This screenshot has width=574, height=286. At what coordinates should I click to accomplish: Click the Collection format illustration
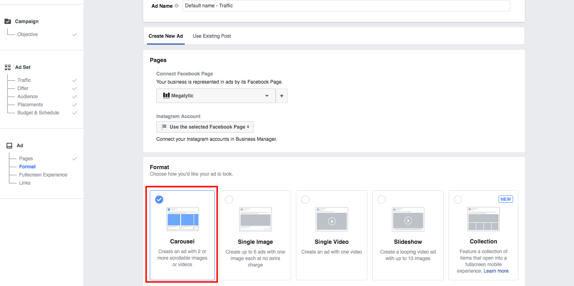[483, 219]
